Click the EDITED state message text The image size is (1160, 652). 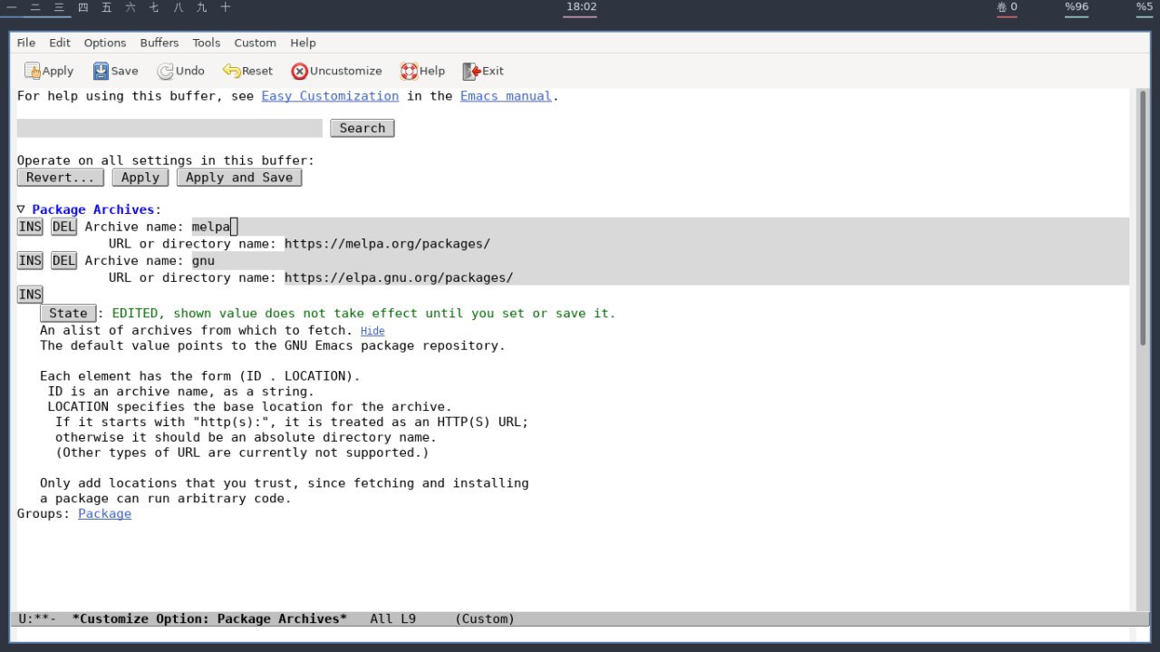click(x=363, y=313)
